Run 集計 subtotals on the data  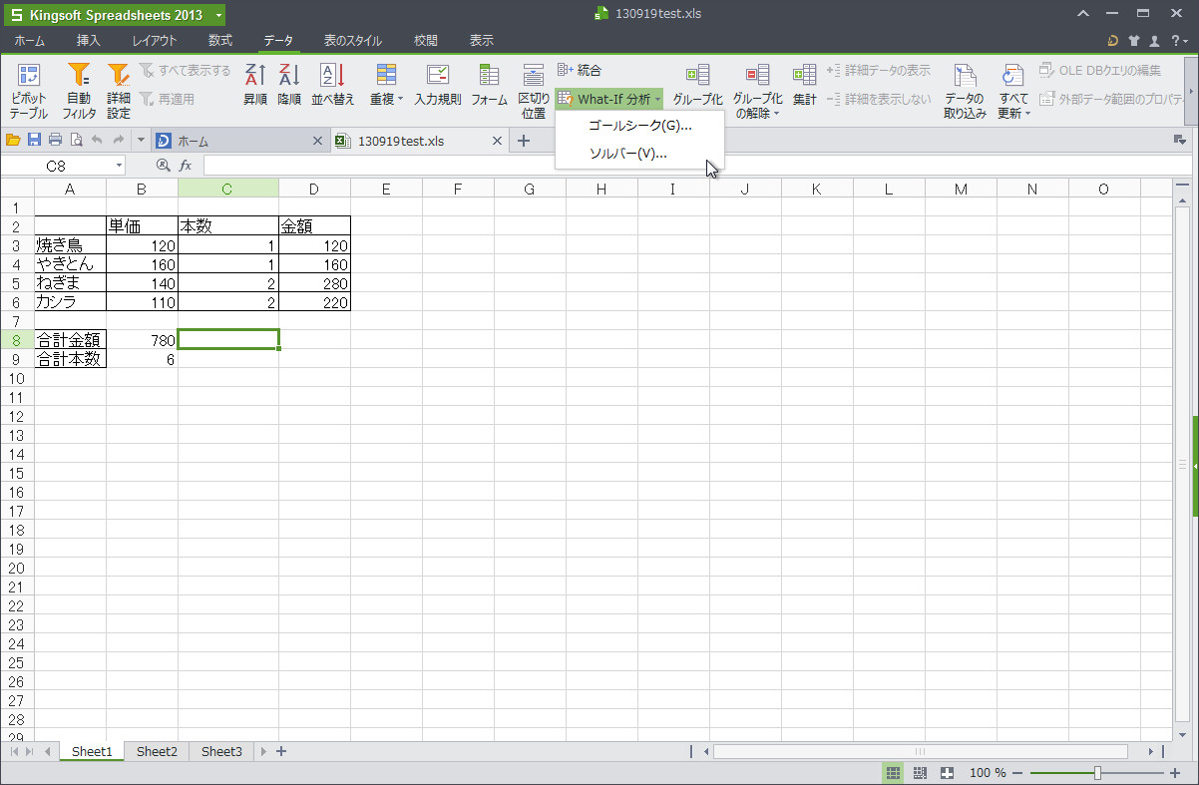(x=804, y=90)
